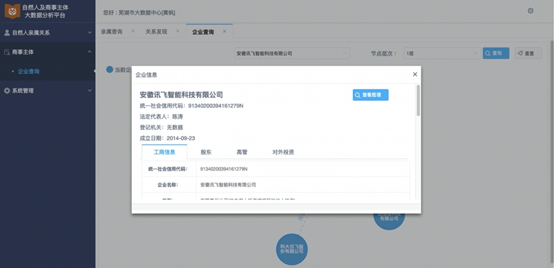
Task: Close the 企业查询 tab with its X
Action: pyautogui.click(x=224, y=31)
